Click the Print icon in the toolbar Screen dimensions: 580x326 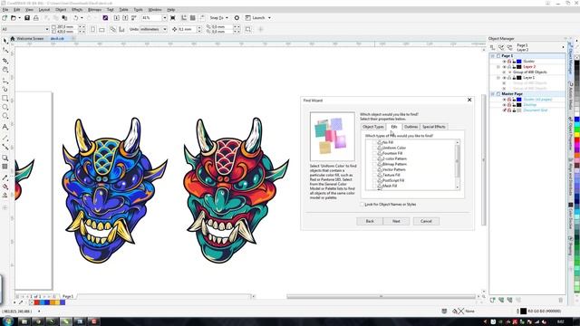coord(36,18)
